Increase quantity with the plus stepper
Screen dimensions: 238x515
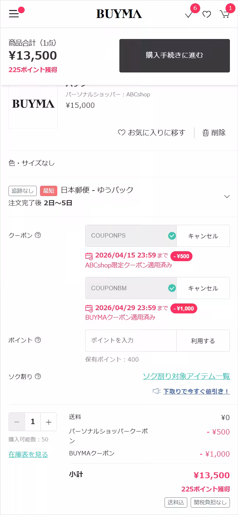[48, 422]
